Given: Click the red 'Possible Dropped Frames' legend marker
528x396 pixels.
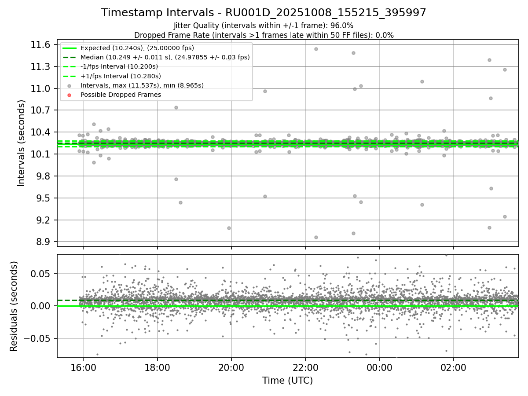Looking at the screenshot, I should tap(70, 95).
